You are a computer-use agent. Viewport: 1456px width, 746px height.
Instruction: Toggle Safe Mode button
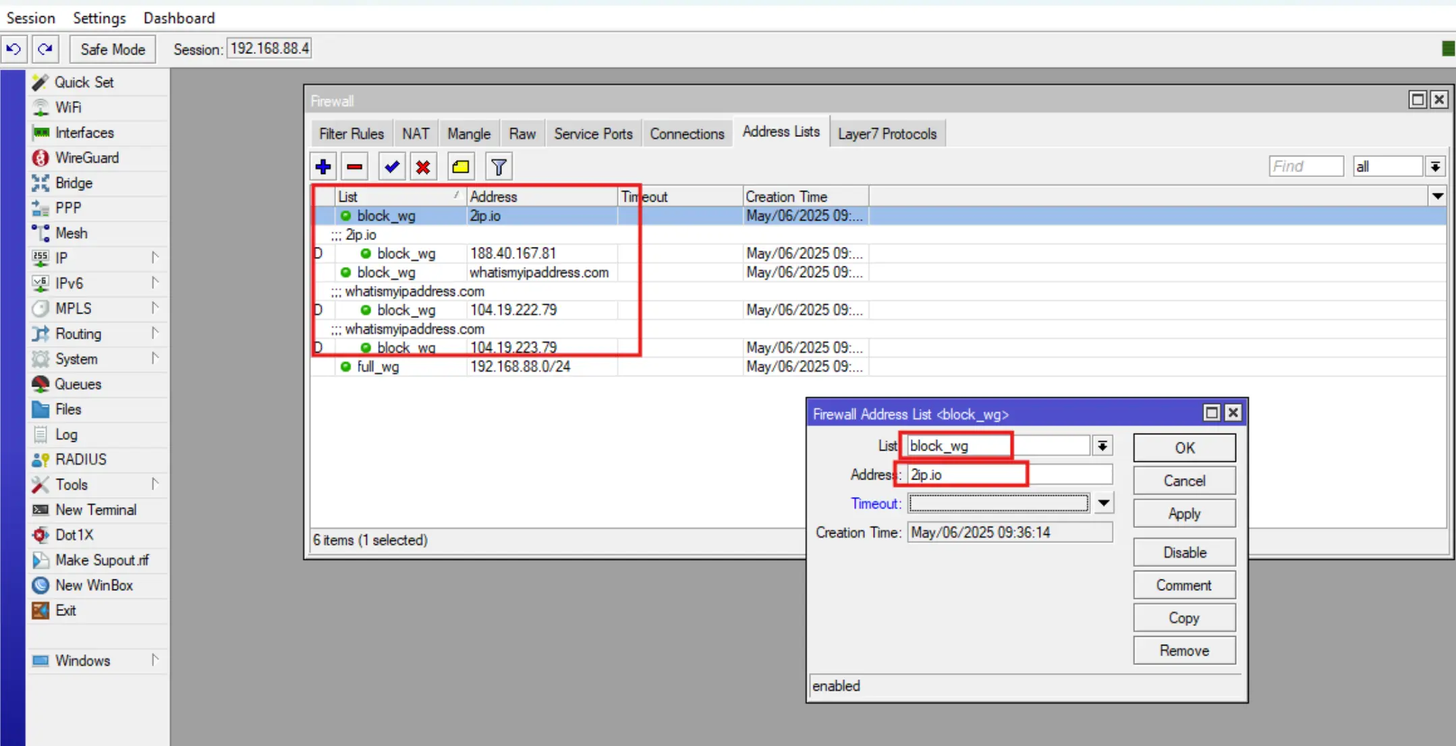point(113,49)
